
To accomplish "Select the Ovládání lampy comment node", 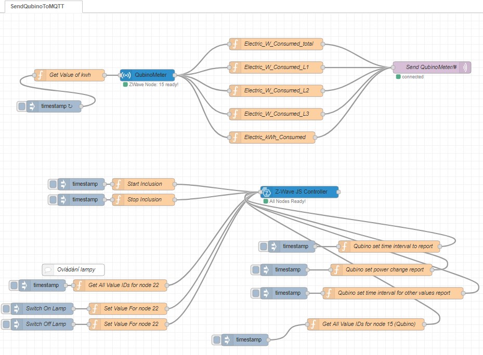I will pos(73,270).
